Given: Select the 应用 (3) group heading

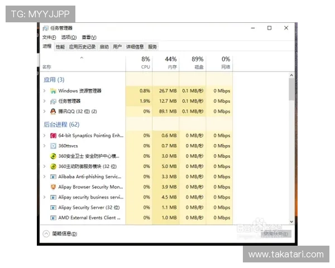Looking at the screenshot, I should click(54, 80).
